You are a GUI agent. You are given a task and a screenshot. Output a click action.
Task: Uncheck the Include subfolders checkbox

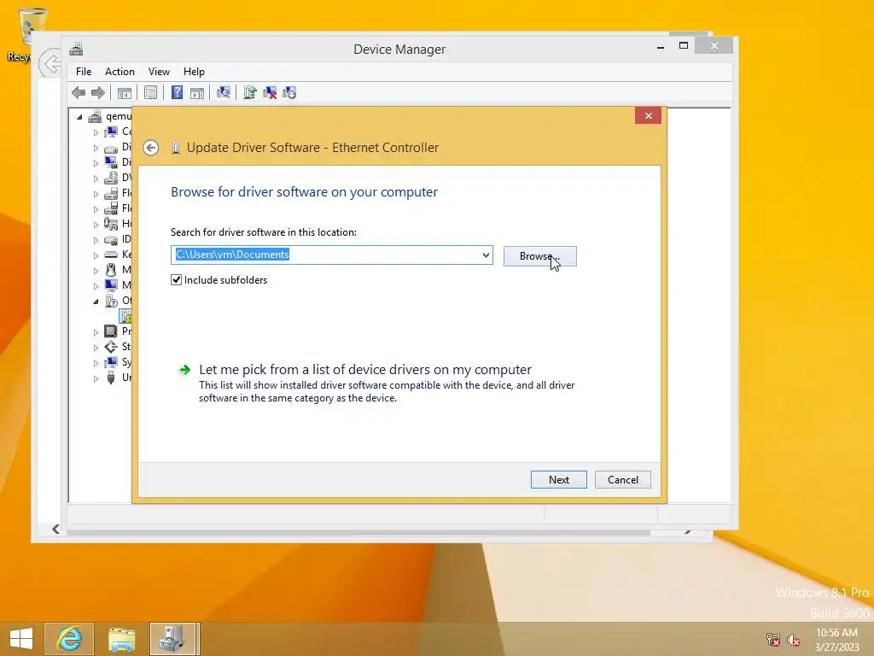tap(176, 280)
